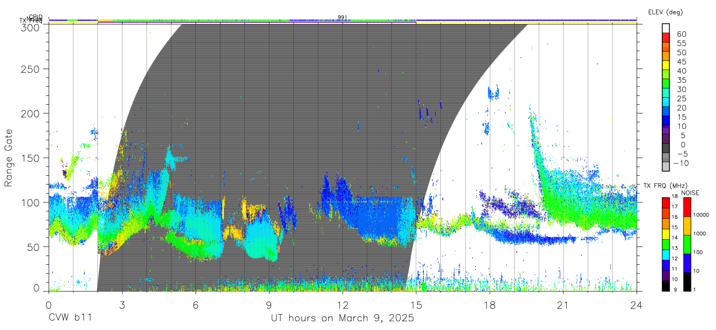The image size is (716, 330).
Task: Select the white top swatch of ELEV colorbar
Action: click(x=666, y=29)
